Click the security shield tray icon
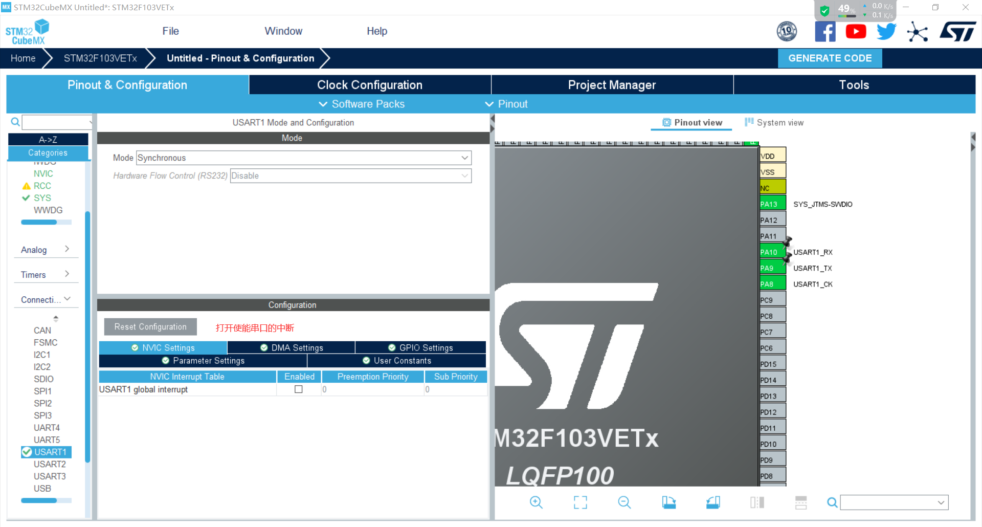Screen dimensions: 982x527 [824, 11]
